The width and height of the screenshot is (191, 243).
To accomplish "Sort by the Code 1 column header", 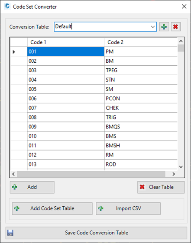I will click(65, 42).
